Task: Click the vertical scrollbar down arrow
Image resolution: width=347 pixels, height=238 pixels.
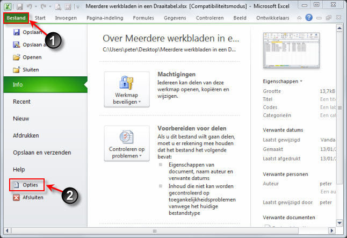Action: 339,222
